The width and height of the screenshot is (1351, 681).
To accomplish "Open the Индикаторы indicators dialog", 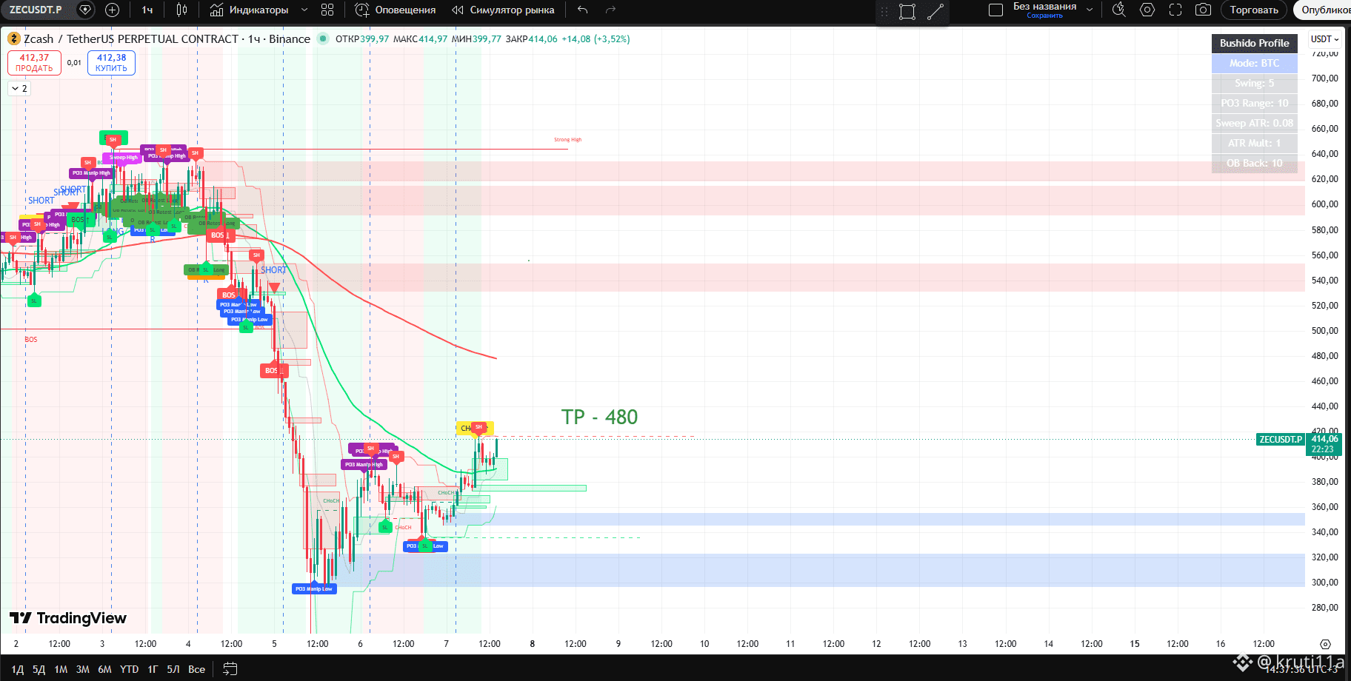I will tap(250, 10).
